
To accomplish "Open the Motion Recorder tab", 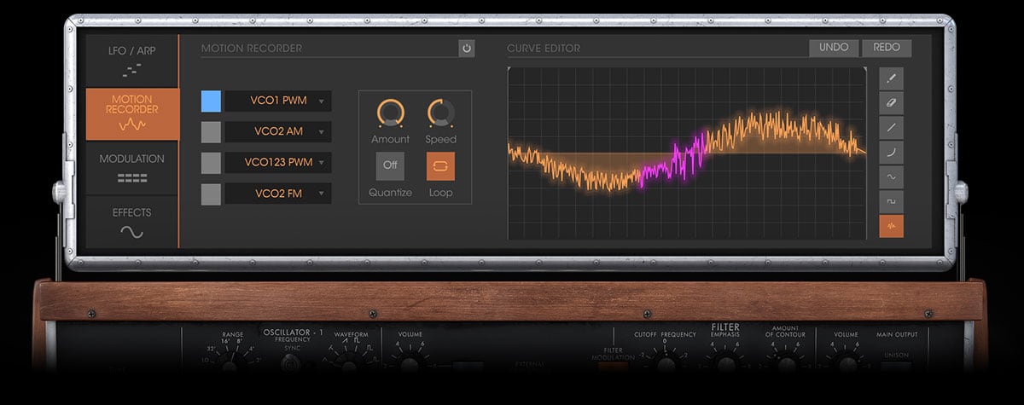I will pos(132,114).
